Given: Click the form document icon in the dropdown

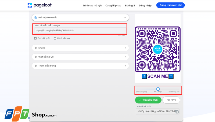Looking at the screenshot, I should [x=36, y=17].
